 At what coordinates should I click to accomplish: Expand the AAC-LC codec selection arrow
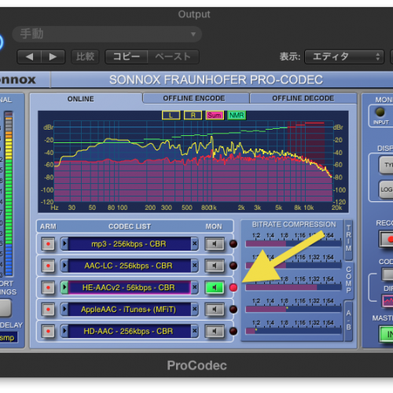64,266
